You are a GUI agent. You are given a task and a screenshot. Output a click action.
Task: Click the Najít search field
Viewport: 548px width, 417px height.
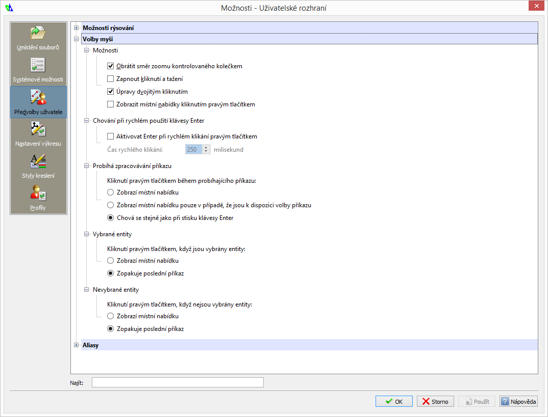point(178,382)
